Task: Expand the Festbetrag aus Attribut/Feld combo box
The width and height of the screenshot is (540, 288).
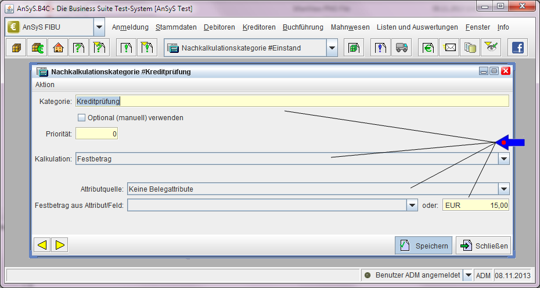Action: 412,205
